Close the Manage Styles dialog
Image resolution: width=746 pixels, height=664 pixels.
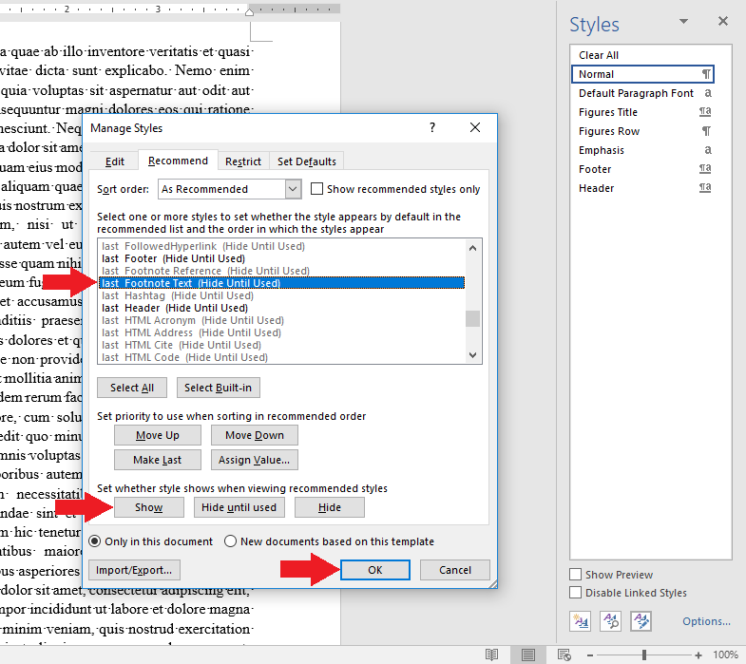pos(475,127)
